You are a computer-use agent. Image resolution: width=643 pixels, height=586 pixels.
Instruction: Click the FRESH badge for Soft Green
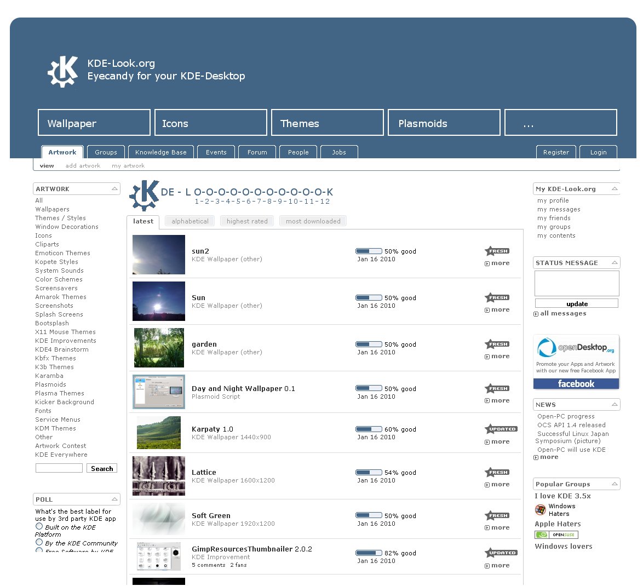pos(497,515)
